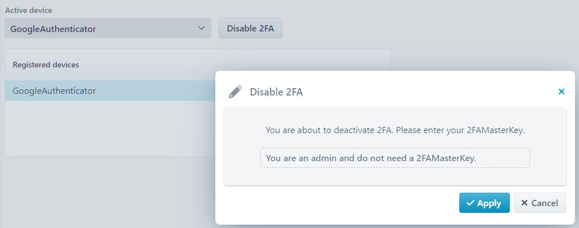Viewport: 579px width, 228px height.
Task: Cancel the Disable 2FA dialog
Action: click(540, 203)
